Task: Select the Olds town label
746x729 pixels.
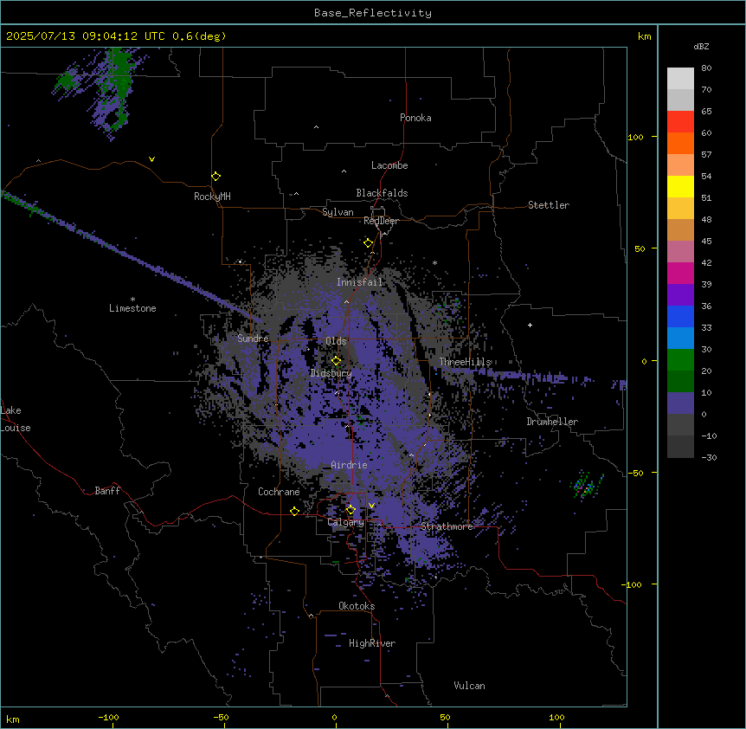Action: point(336,341)
